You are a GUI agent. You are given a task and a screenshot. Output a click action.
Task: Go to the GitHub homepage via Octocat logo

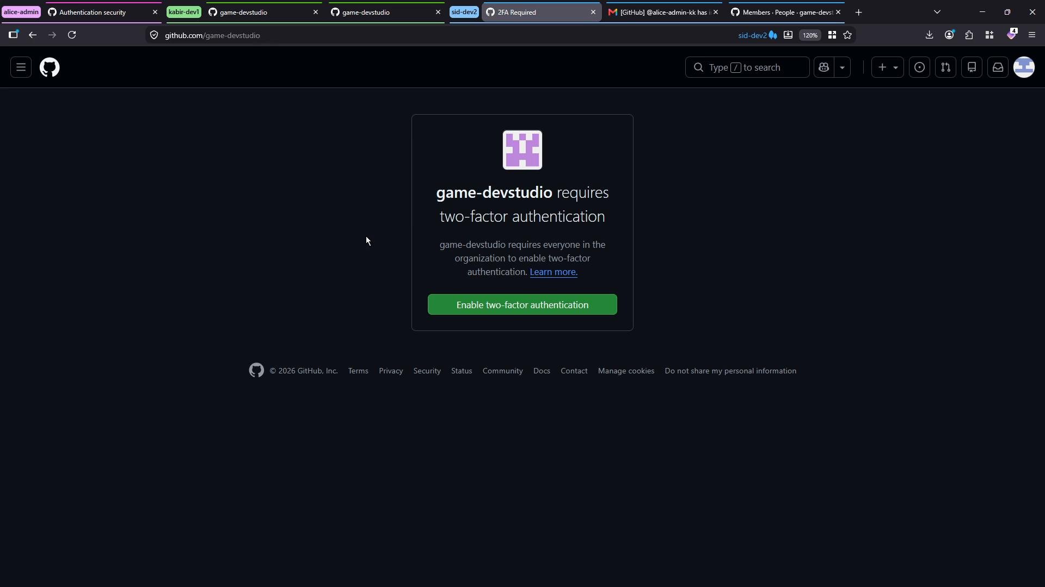coord(50,67)
